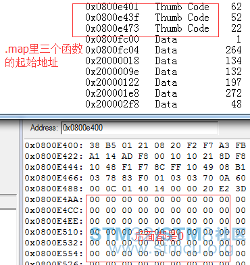The width and height of the screenshot is (250, 265).
Task: Click Data type in the 0x20000018 row
Action: click(x=166, y=61)
